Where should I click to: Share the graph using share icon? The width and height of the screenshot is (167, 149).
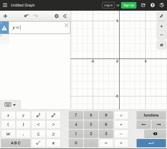143,5
